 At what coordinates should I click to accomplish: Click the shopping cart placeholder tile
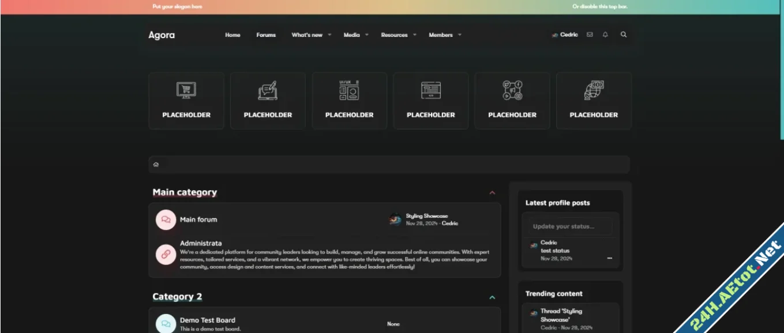(186, 100)
